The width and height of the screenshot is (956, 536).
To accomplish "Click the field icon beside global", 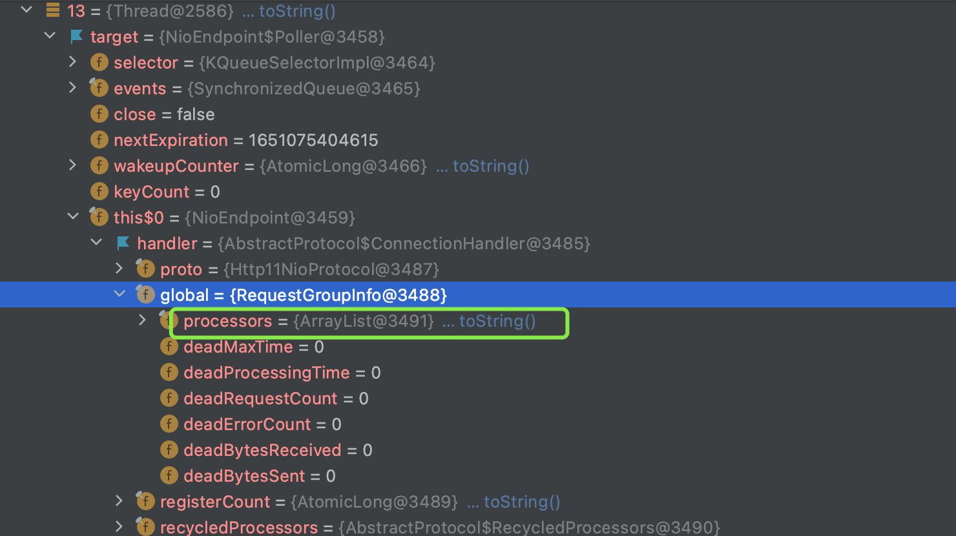I will pyautogui.click(x=145, y=294).
